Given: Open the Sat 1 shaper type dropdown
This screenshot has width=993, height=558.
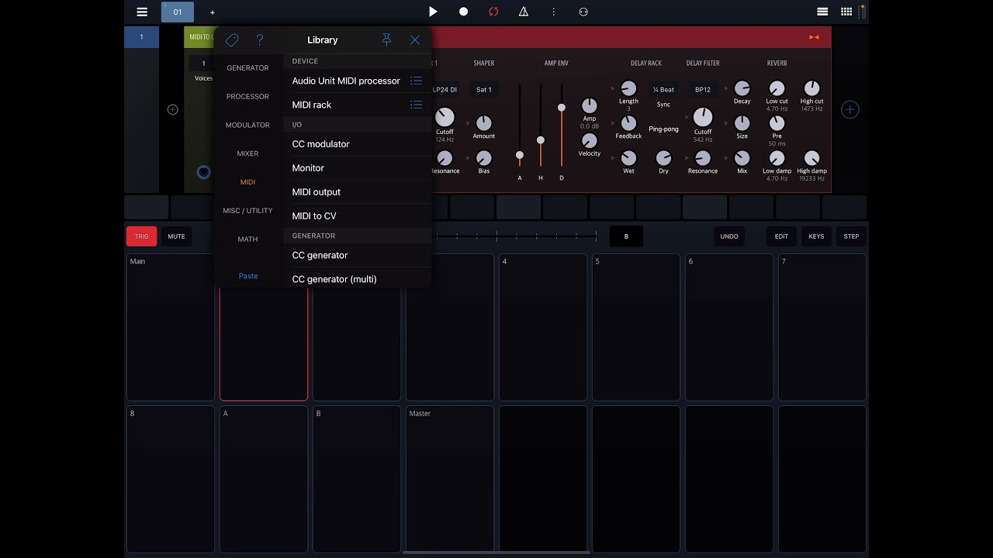Looking at the screenshot, I should click(x=484, y=90).
